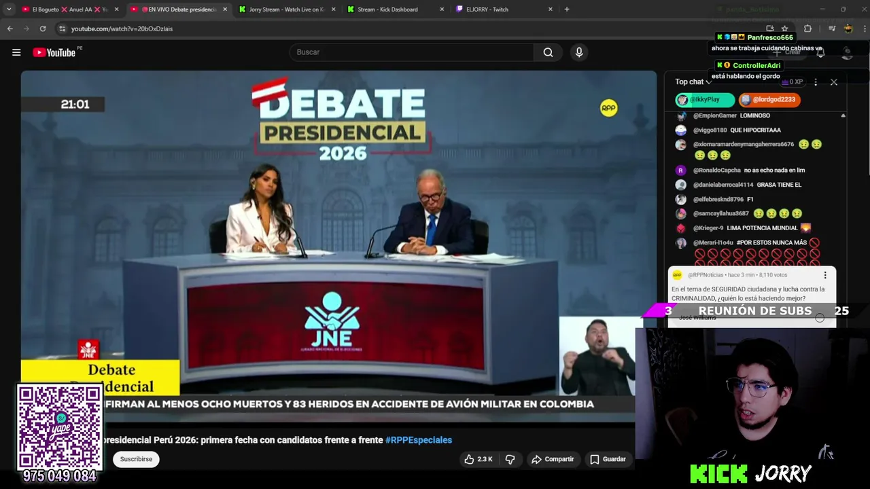
Task: Click the Yape QR code overlay
Action: [60, 427]
